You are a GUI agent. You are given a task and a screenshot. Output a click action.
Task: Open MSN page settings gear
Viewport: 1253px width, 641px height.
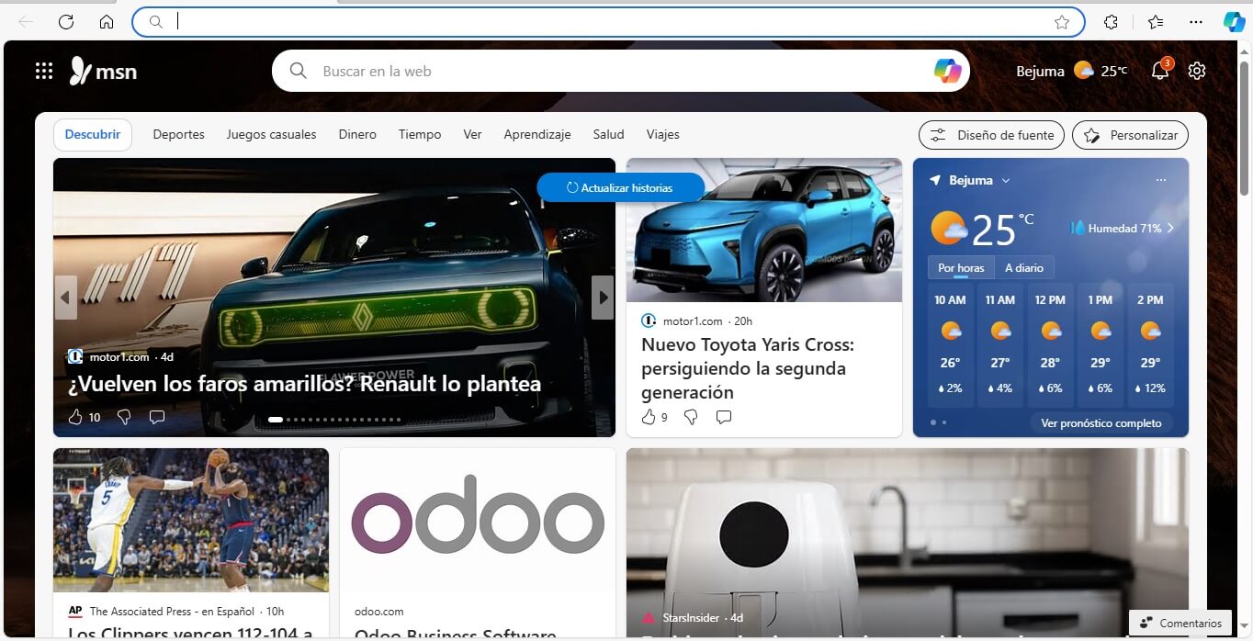[1196, 71]
